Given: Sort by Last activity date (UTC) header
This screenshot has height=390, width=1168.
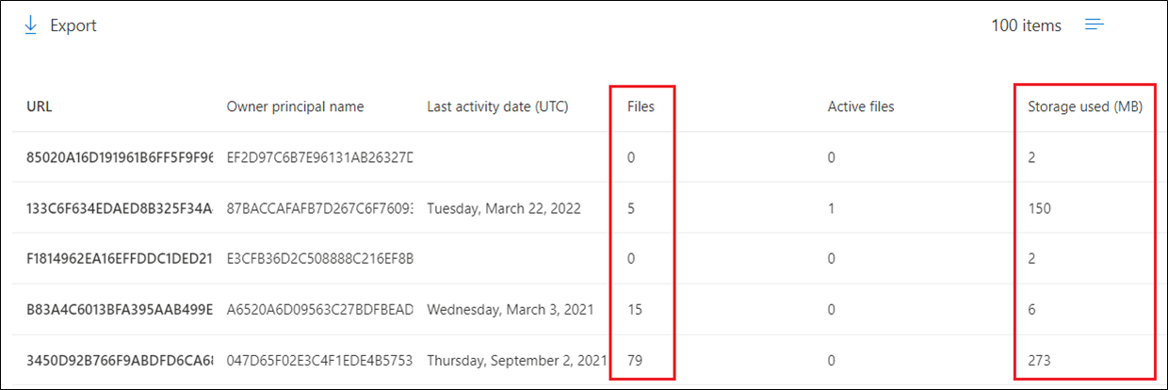Looking at the screenshot, I should click(x=497, y=106).
